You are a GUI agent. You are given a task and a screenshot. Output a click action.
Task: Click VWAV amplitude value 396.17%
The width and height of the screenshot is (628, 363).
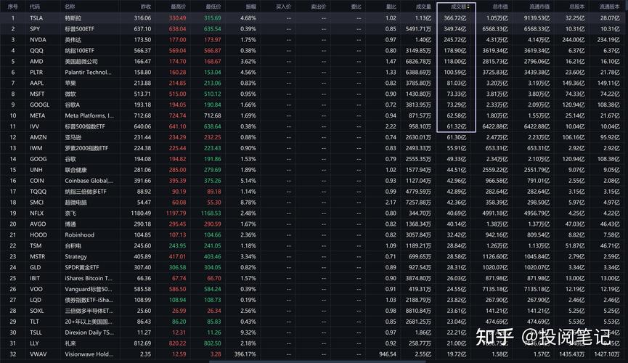coord(245,354)
